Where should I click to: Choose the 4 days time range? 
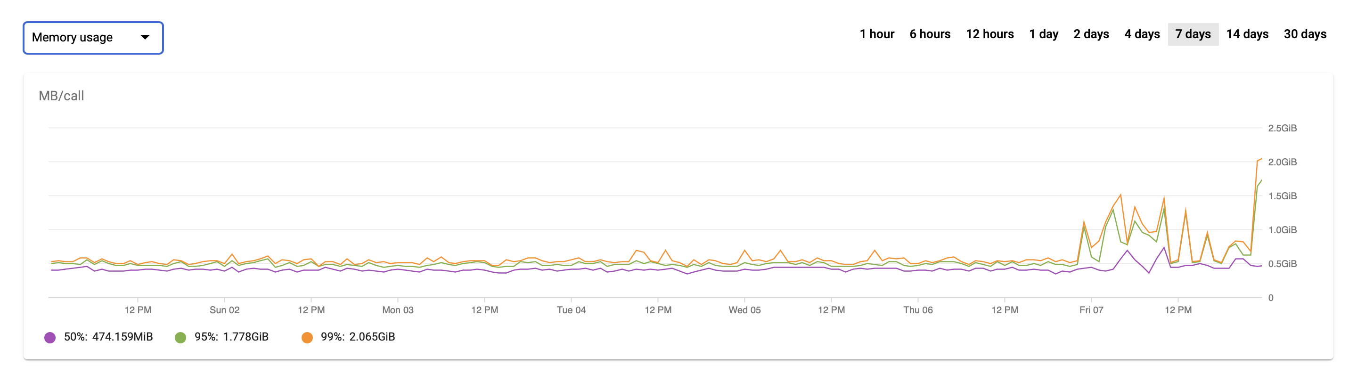point(1142,34)
